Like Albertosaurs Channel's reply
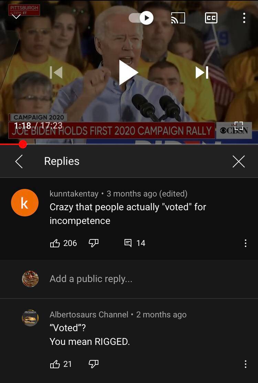258x383 pixels. (55, 364)
